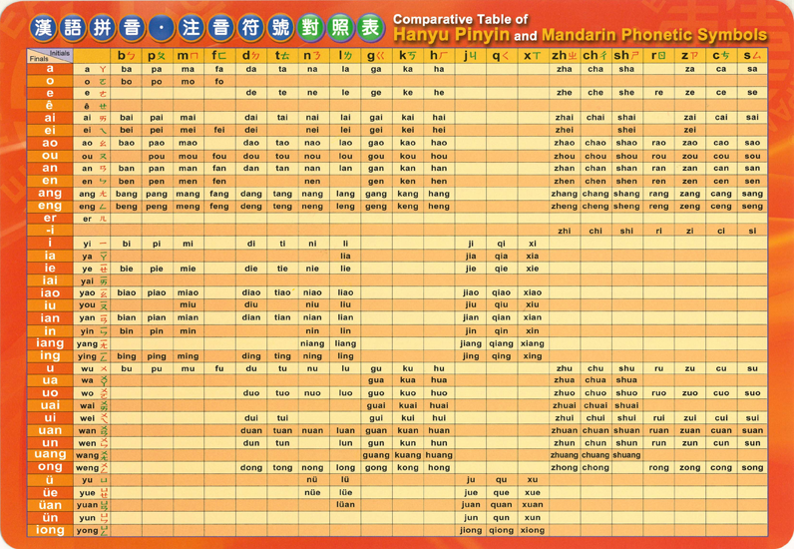This screenshot has width=794, height=549.
Task: Click the Initials/Finals corner cell
Action: [x=50, y=56]
